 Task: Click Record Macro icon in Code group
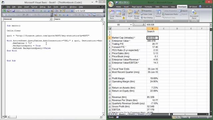(123, 11)
